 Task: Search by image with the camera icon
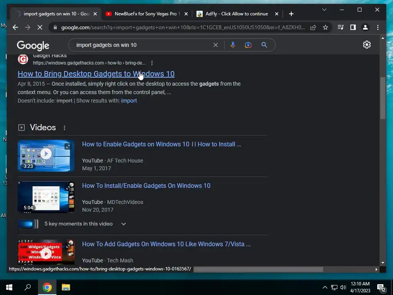coord(248,45)
